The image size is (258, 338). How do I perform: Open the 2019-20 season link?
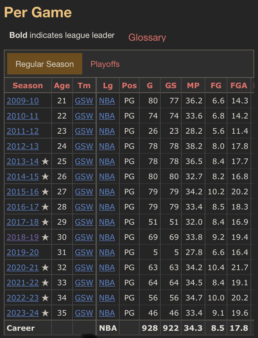(23, 252)
